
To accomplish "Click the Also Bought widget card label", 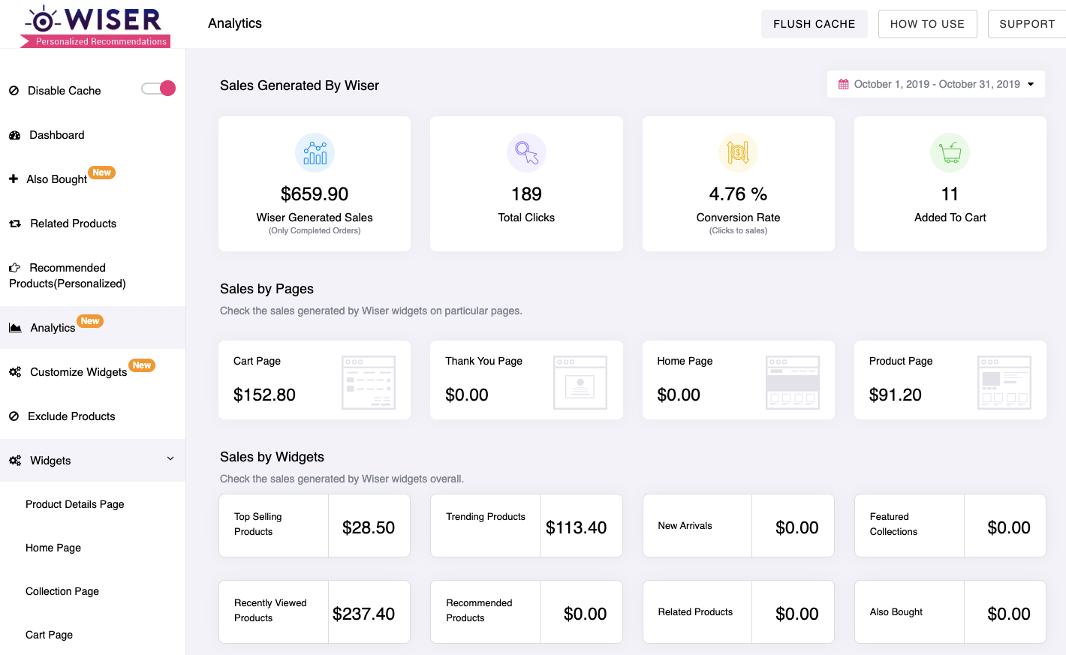I will pos(896,612).
